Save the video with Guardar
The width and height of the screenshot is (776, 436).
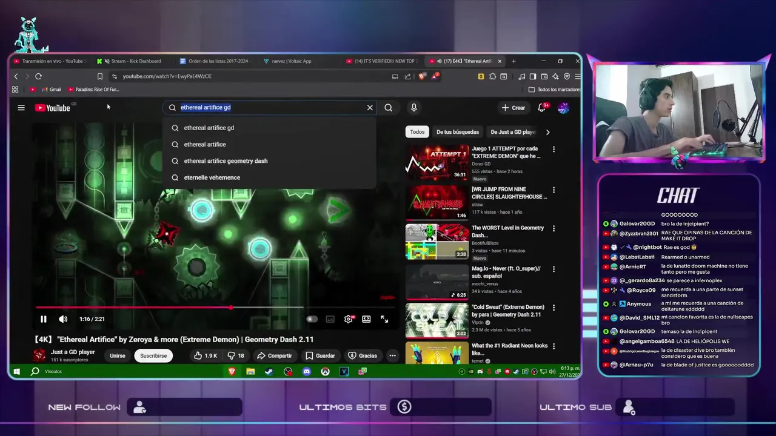(320, 356)
